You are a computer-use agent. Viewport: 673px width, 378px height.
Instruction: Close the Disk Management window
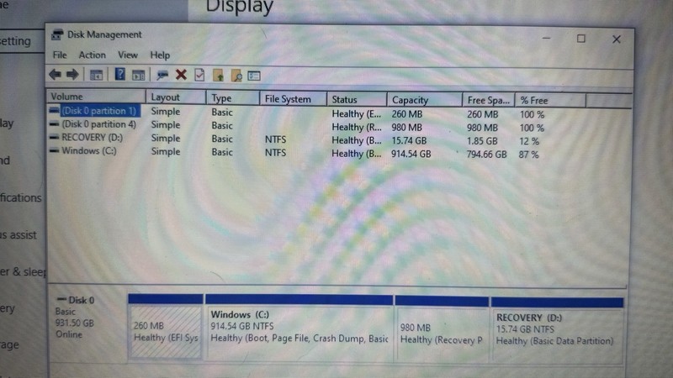[x=617, y=39]
